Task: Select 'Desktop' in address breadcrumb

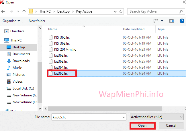Action: click(63, 11)
